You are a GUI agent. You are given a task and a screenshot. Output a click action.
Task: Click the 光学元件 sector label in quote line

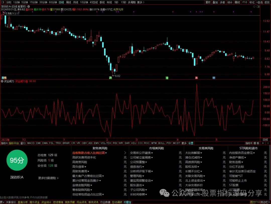tap(118, 9)
